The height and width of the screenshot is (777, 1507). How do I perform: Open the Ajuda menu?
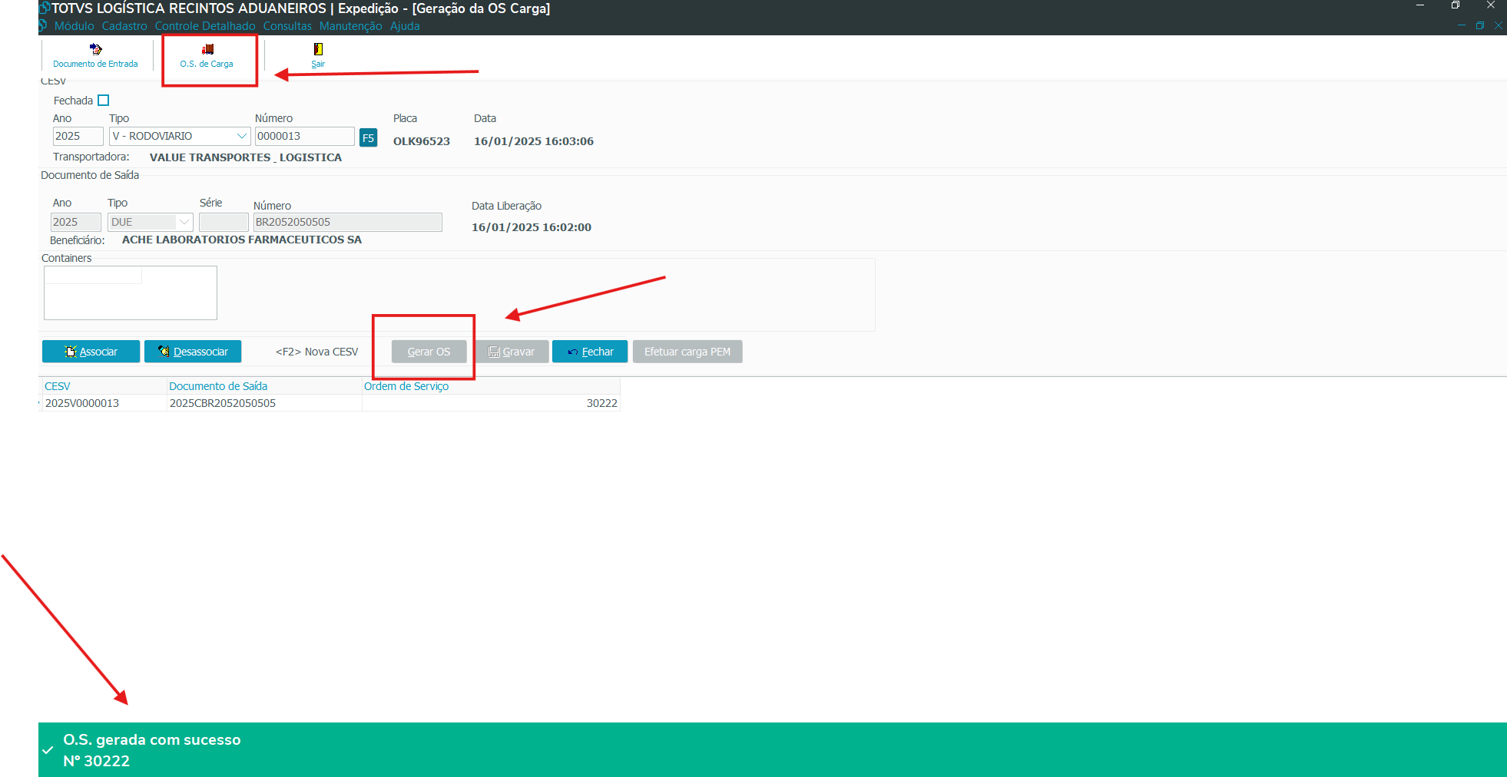point(405,26)
